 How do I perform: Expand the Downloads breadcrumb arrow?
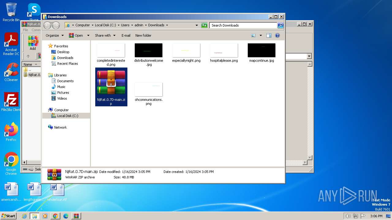point(167,25)
